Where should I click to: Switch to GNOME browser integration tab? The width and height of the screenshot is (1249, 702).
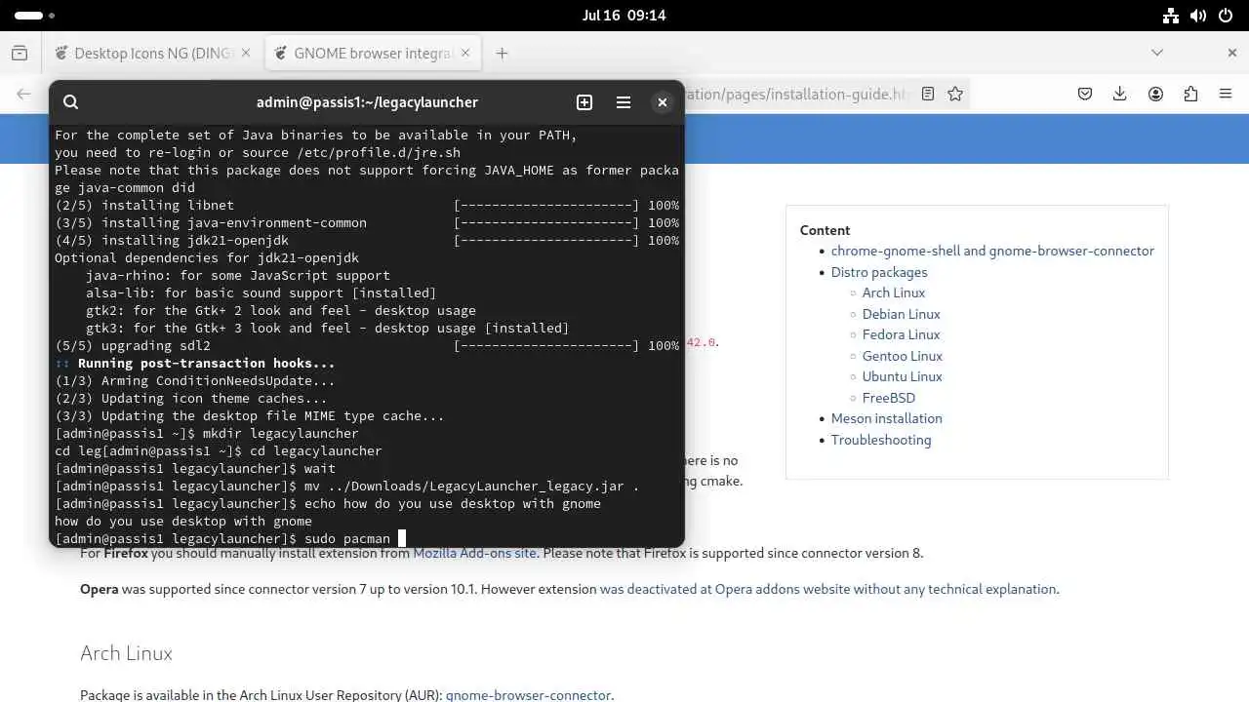(x=373, y=54)
